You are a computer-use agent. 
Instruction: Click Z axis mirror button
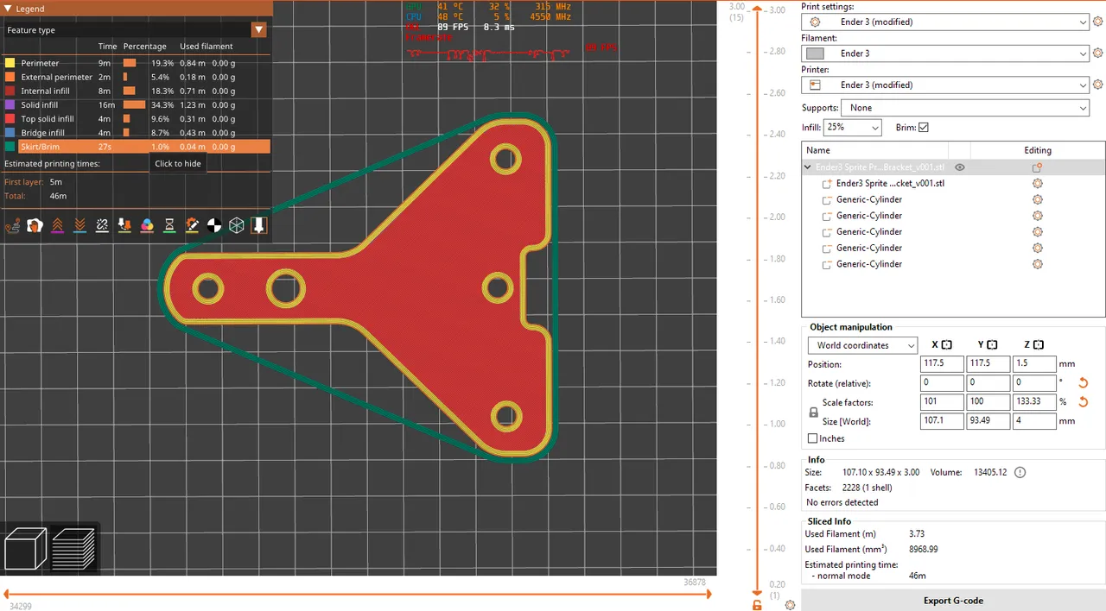1038,344
